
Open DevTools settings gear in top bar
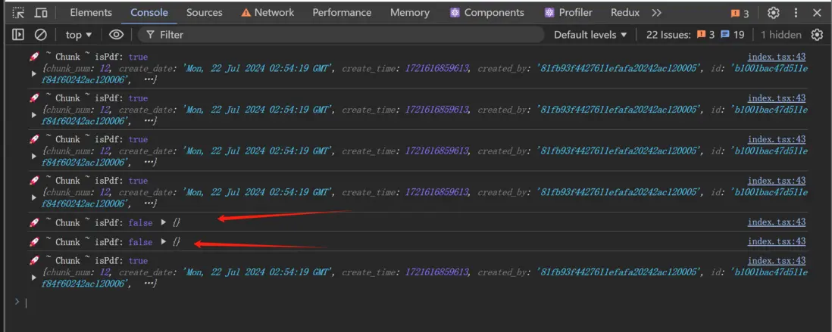773,13
